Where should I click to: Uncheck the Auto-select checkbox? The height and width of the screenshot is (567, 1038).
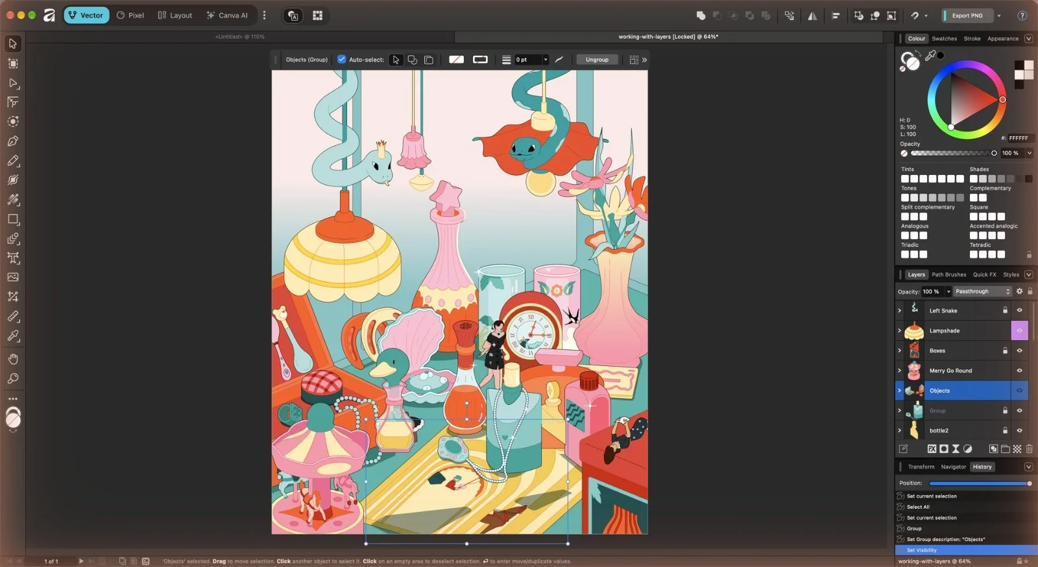pos(342,60)
